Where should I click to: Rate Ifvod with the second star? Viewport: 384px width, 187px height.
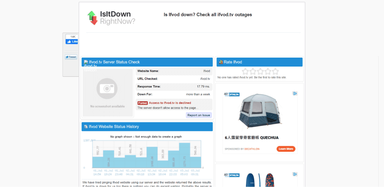pos(253,71)
